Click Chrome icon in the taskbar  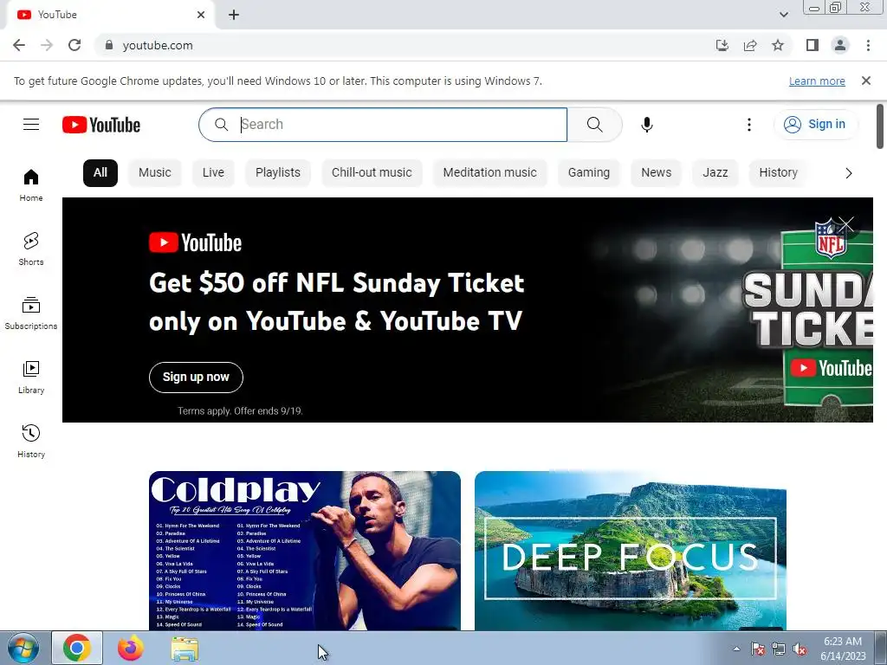tap(77, 649)
